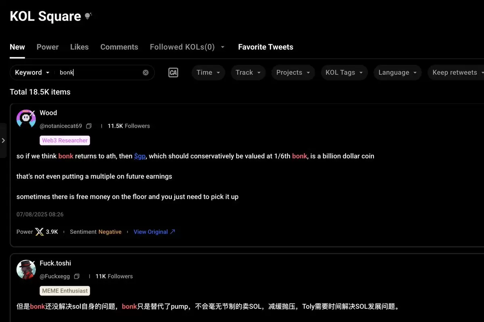Click the 07/08/2025 08:26 timestamp

pos(40,214)
